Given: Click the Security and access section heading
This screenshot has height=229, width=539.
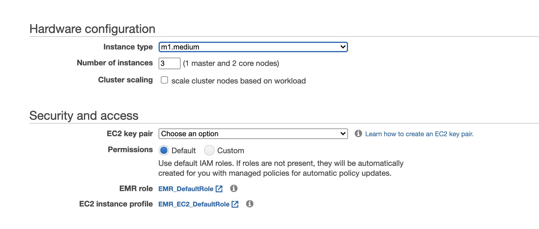Looking at the screenshot, I should pos(84,116).
